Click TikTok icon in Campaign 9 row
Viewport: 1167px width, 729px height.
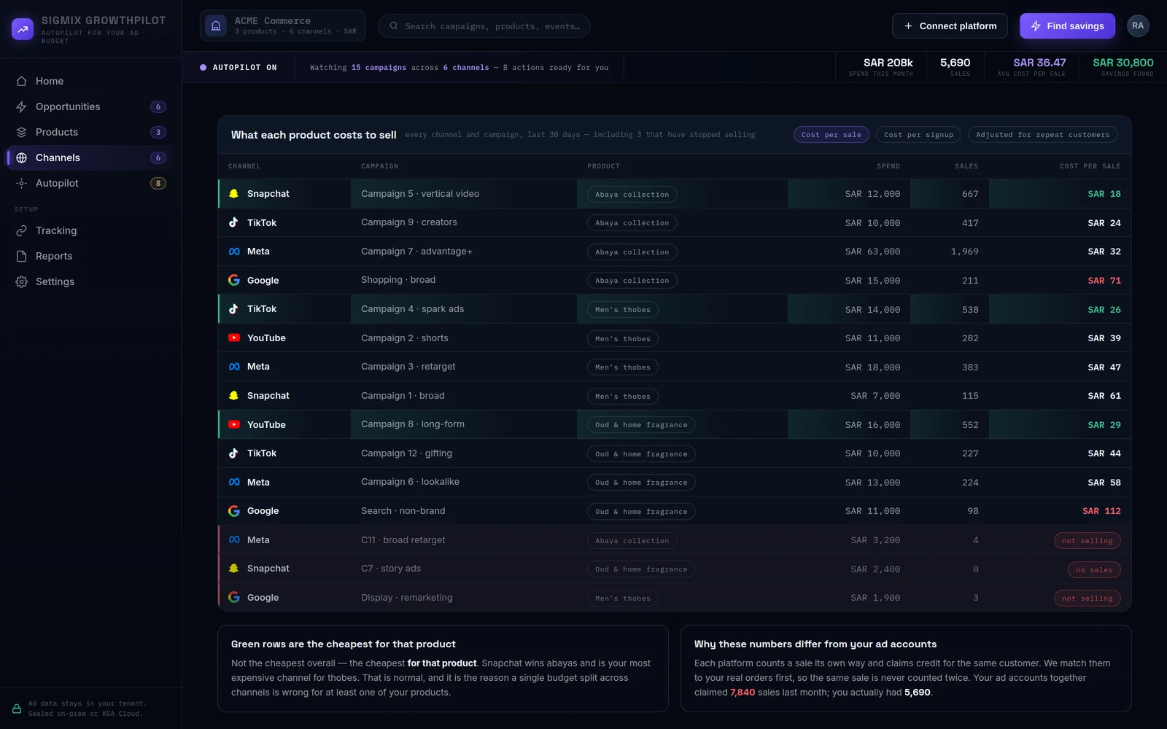pos(234,222)
